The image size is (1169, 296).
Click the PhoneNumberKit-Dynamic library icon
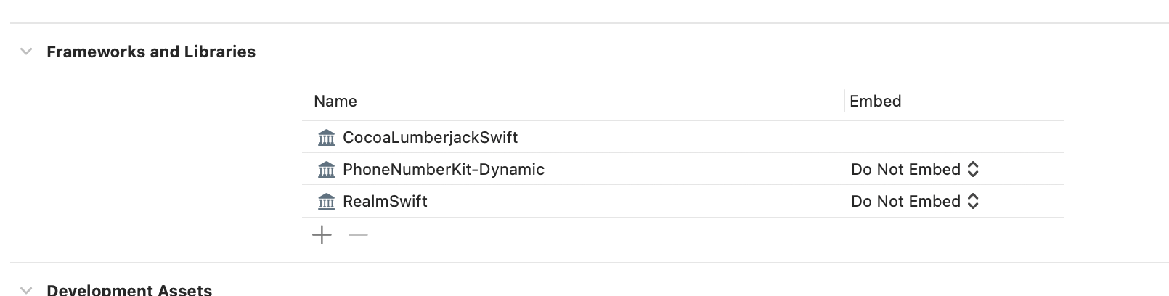pyautogui.click(x=327, y=169)
